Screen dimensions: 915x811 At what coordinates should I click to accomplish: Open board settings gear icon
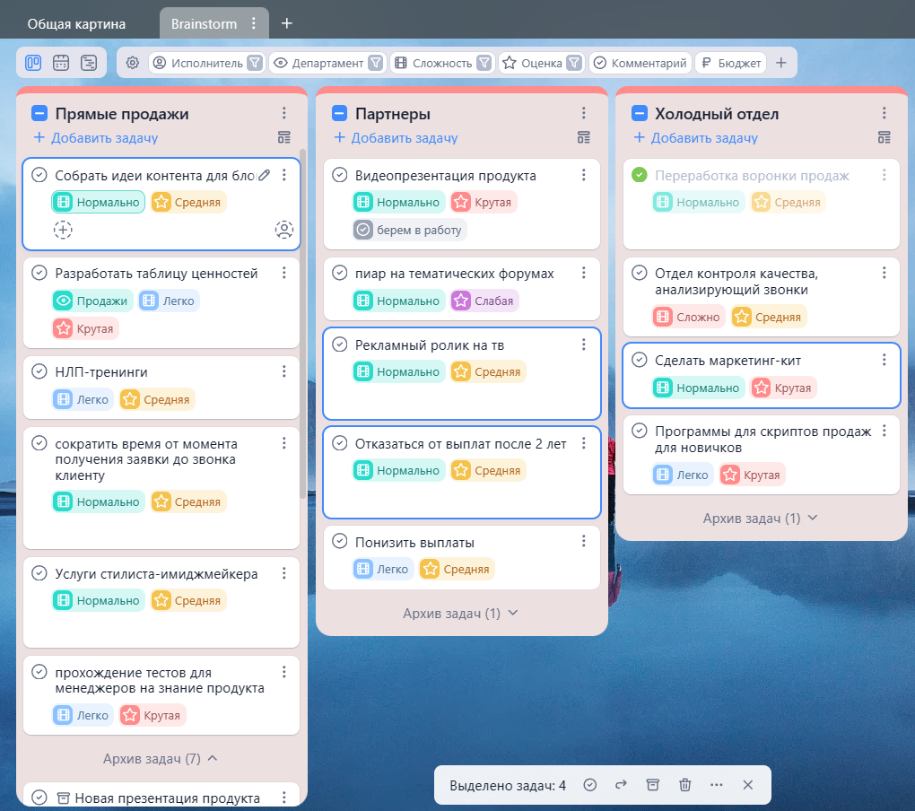point(133,63)
